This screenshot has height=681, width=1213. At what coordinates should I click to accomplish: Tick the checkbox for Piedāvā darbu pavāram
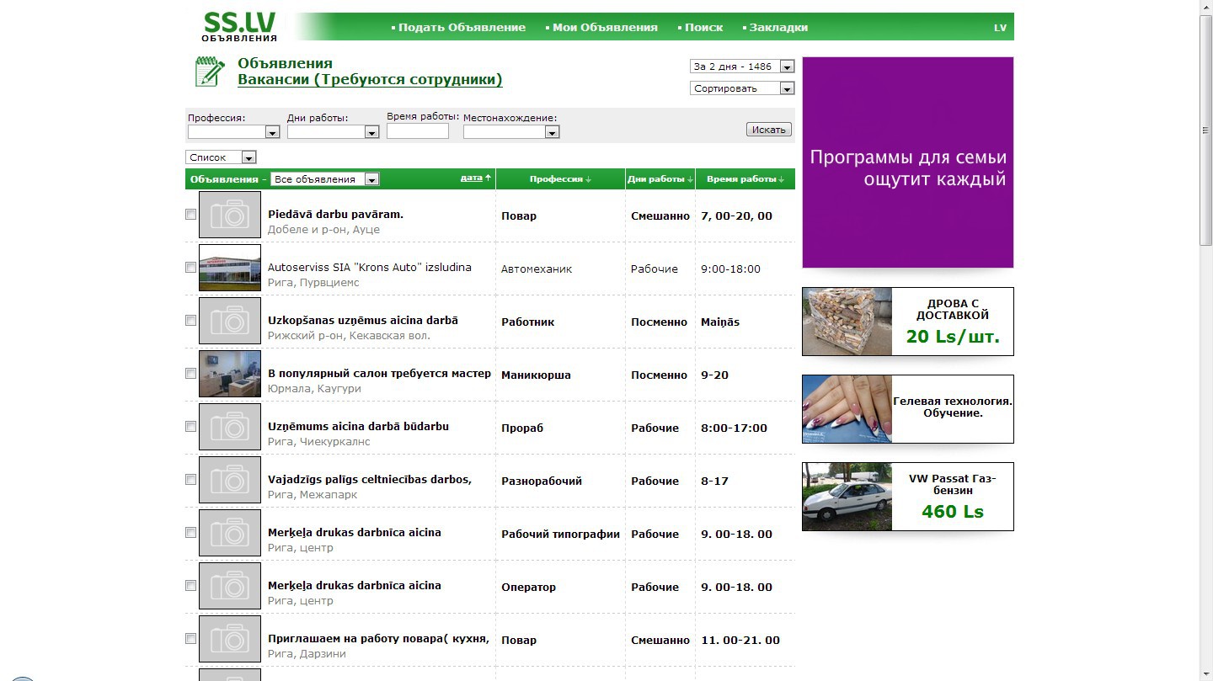(x=190, y=215)
